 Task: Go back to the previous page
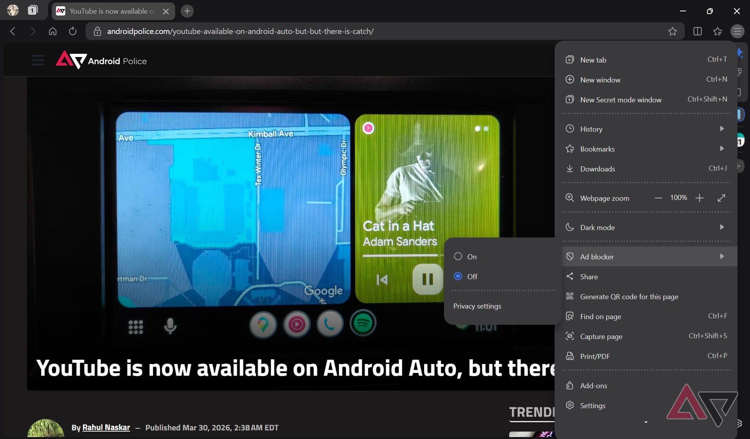coord(13,31)
